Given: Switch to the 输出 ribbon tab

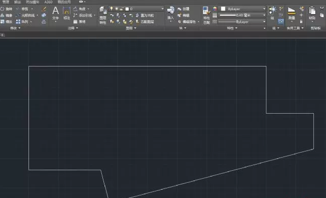Looking at the screenshot, I should [x=17, y=2].
